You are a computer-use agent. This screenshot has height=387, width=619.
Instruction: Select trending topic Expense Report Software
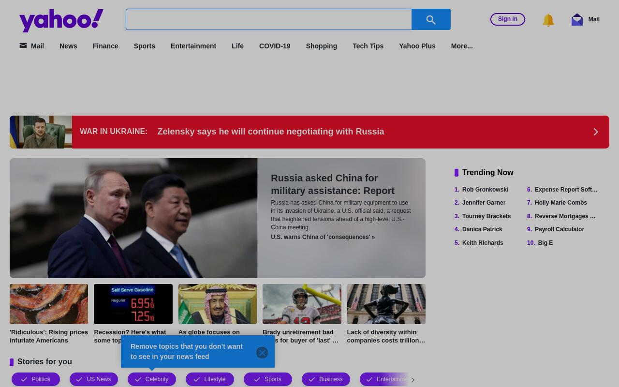(566, 190)
